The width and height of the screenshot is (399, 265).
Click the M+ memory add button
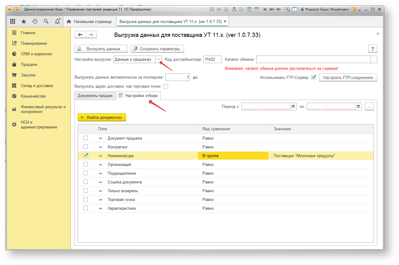pos(272,9)
